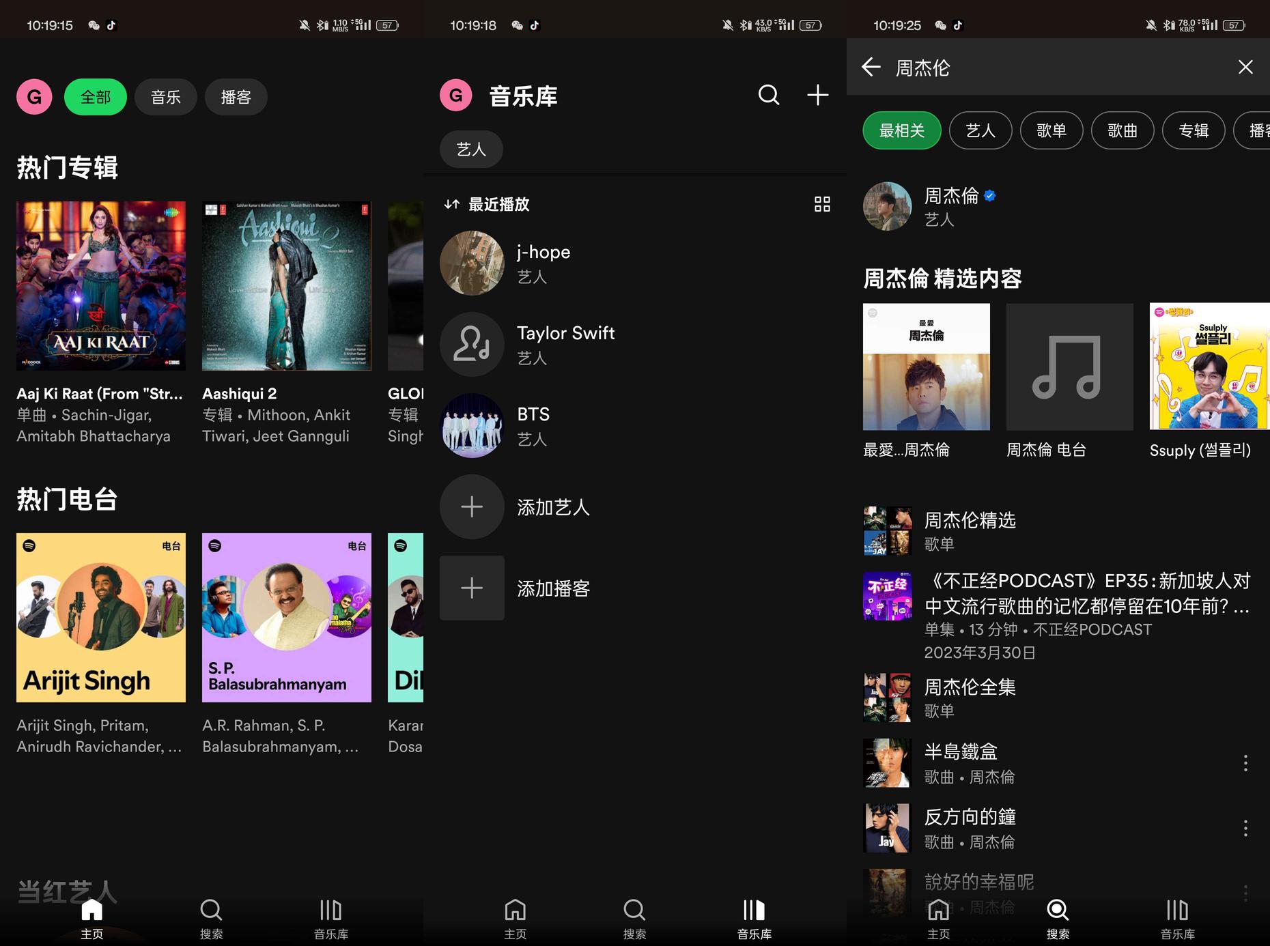This screenshot has width=1270, height=946.
Task: Open Aashiqui 2 album cover
Action: (287, 286)
